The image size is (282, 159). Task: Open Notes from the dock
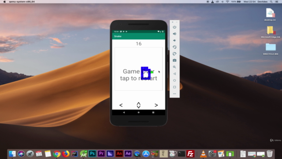pos(48,154)
